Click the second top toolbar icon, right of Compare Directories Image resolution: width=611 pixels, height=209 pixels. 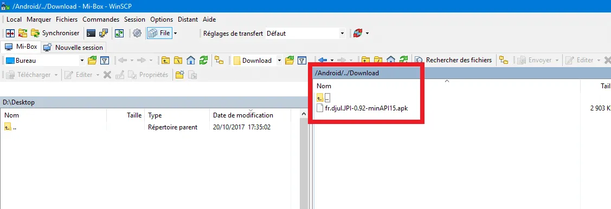[x=23, y=34]
